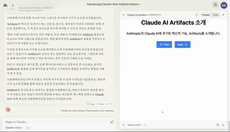Switch to the Code tab
This screenshot has width=230, height=132.
[x=215, y=15]
